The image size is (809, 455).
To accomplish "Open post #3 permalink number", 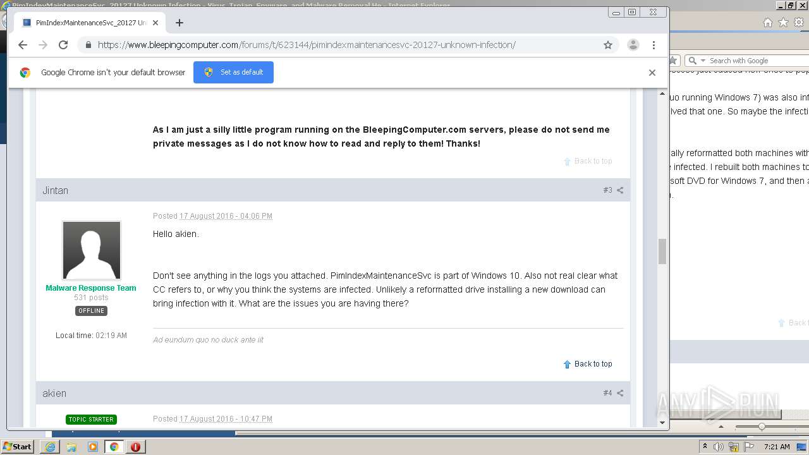I will coord(607,190).
